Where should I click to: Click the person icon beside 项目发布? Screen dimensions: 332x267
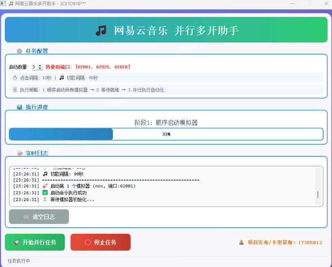coord(241,243)
